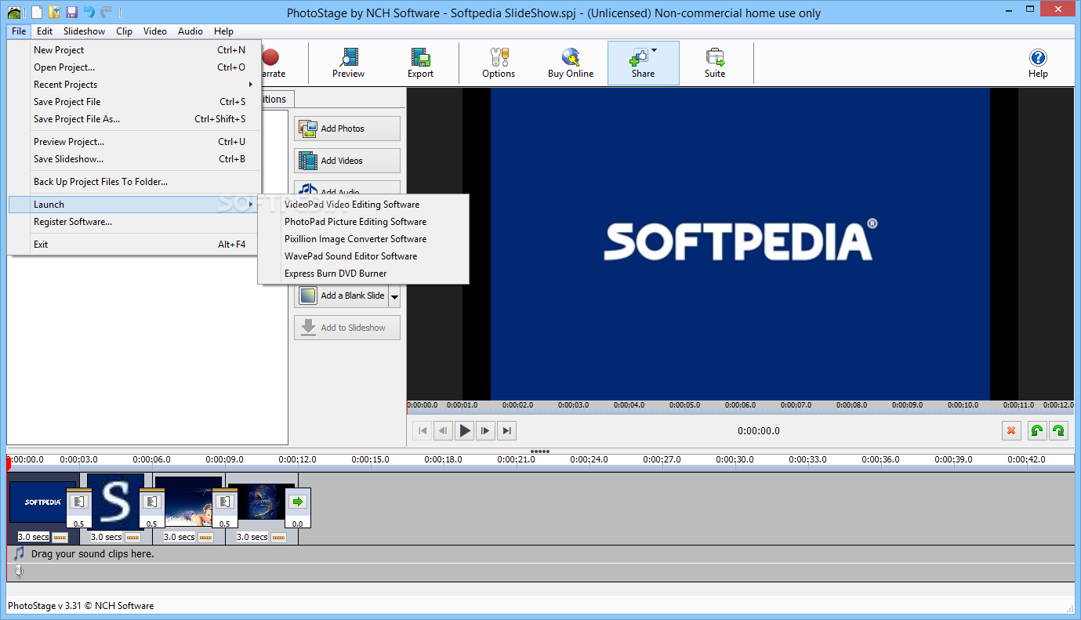Screen dimensions: 1081x620
Task: Click the effects button beside first slide's 3.0 secs
Action: tap(60, 537)
